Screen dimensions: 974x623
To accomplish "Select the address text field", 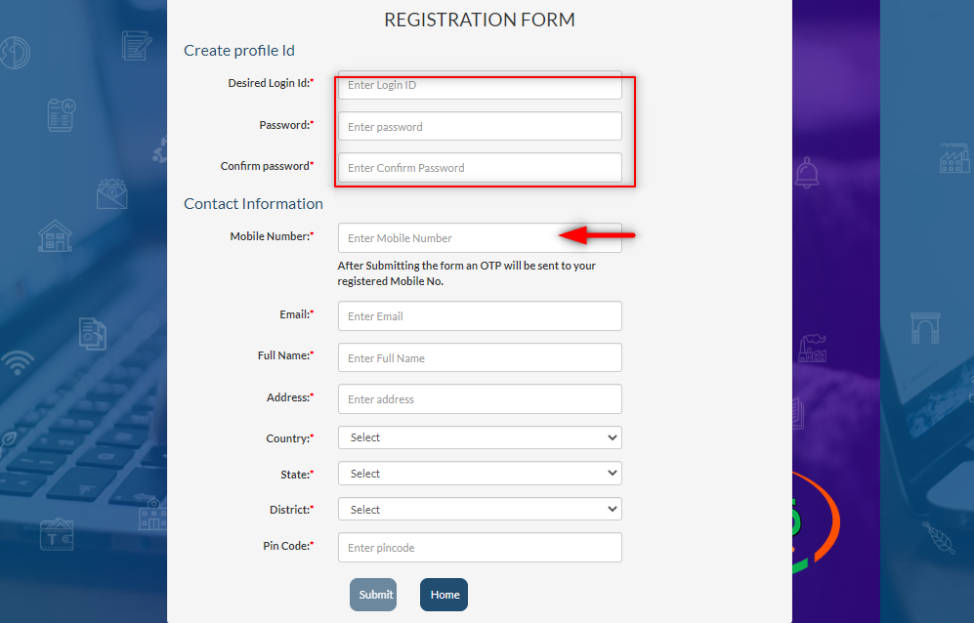I will (480, 398).
